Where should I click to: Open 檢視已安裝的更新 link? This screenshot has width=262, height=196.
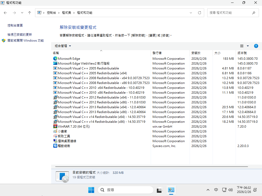coord(20,34)
